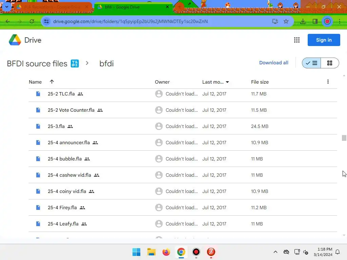Screen dimensions: 347x260
Task: Go back to previous page
Action: pos(8,21)
